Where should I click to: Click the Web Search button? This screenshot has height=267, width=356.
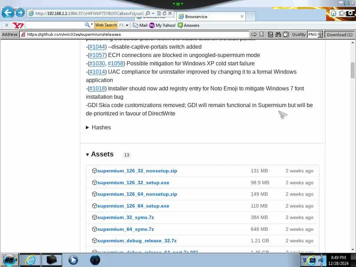(x=106, y=25)
